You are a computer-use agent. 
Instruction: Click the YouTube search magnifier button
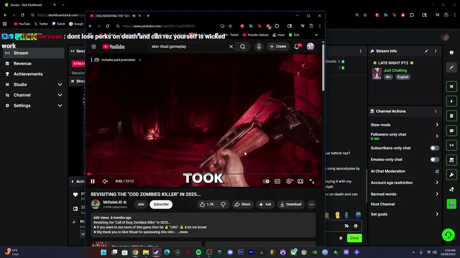[243, 47]
